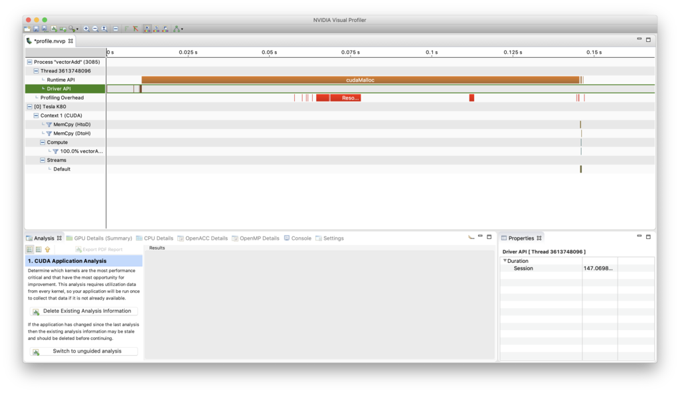This screenshot has height=393, width=680.
Task: Close the *profile.nvvp tab
Action: [x=70, y=41]
